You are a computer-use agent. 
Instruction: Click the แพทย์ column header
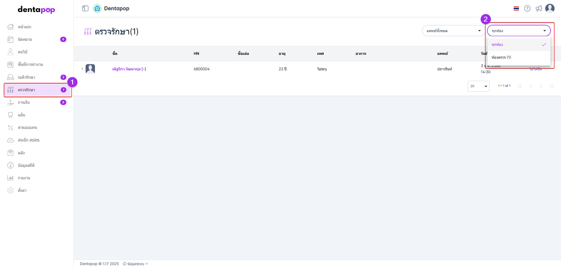point(442,53)
